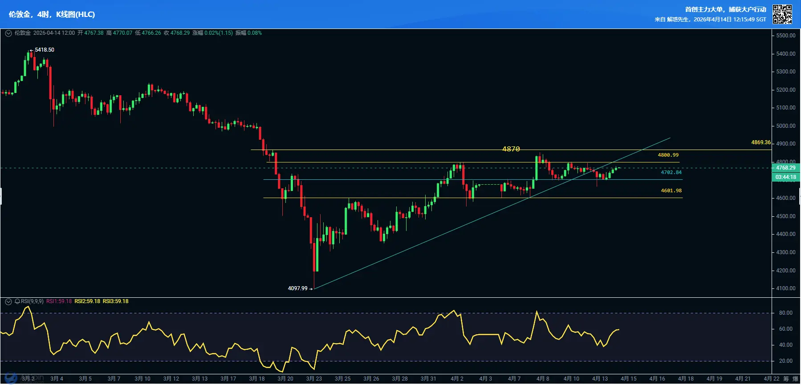Click the 3月 18 date axis label
Image resolution: width=801 pixels, height=385 pixels.
point(257,379)
